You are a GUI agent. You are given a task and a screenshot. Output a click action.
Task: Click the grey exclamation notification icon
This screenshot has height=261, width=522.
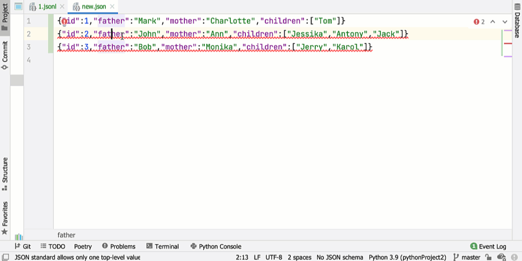[514, 257]
